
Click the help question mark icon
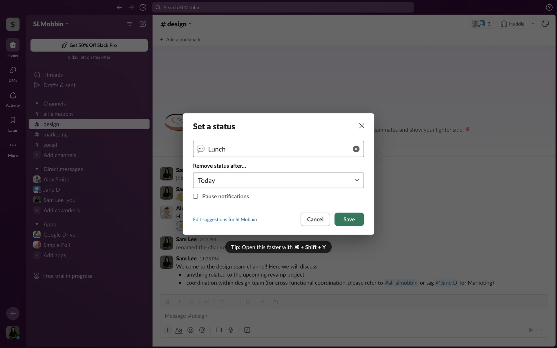[x=549, y=8]
